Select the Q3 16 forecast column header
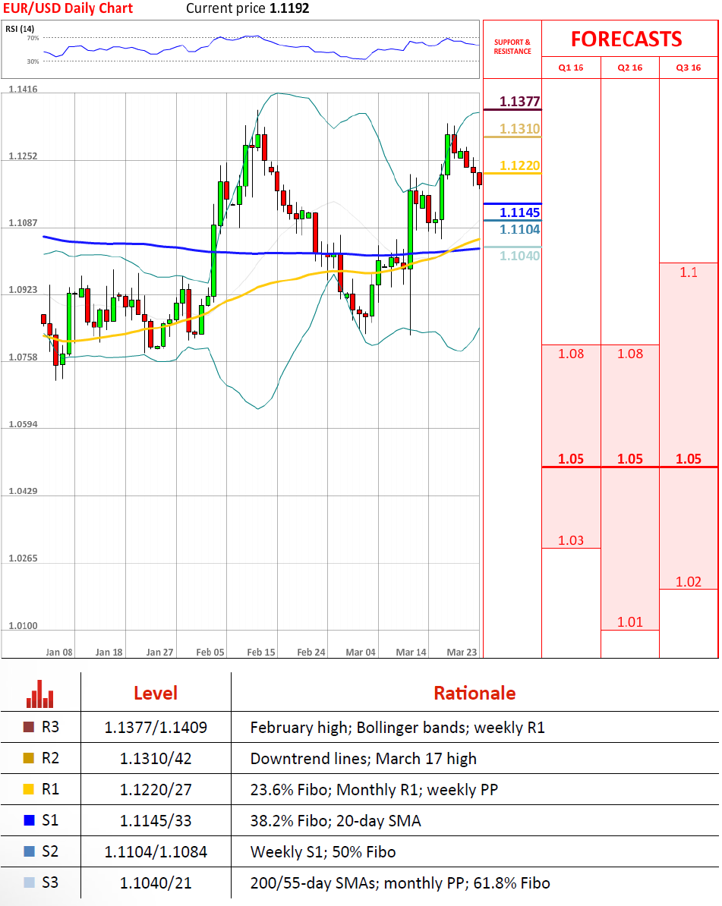This screenshot has height=906, width=722. point(689,68)
